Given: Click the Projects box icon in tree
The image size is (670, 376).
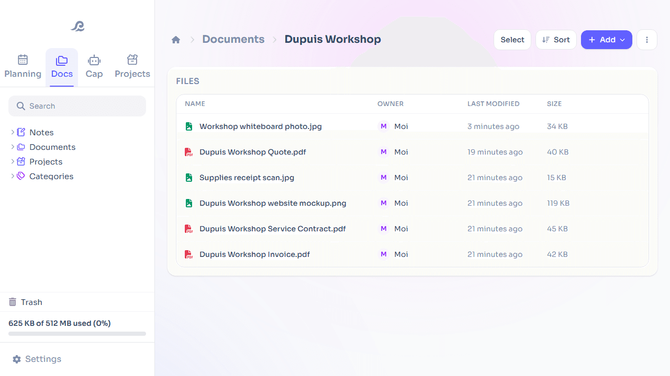Looking at the screenshot, I should (21, 161).
